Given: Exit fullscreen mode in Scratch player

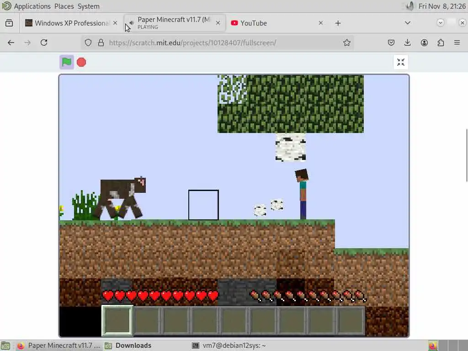Looking at the screenshot, I should [400, 62].
